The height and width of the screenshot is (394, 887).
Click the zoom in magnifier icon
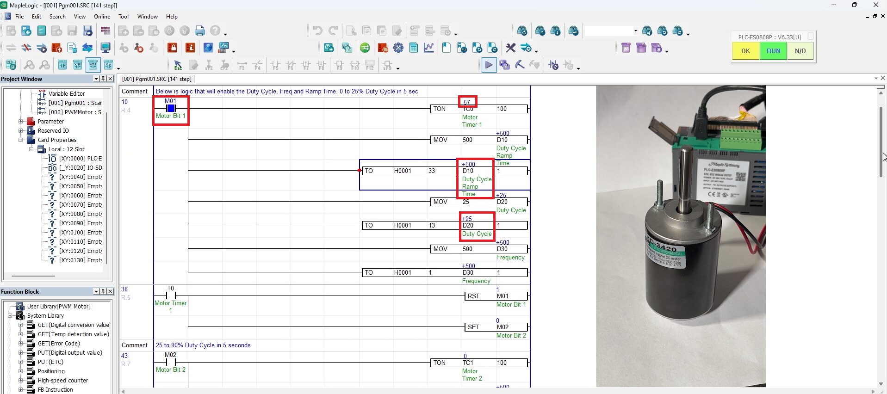(29, 65)
